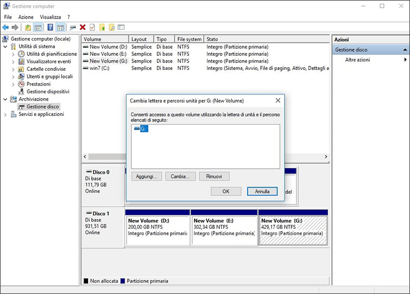Viewport: 410px width, 294px height.
Task: Click the show/hide console tree icon
Action: 37,27
